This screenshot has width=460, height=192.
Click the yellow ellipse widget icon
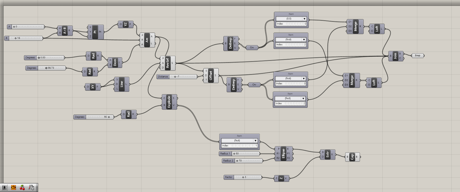point(14,188)
